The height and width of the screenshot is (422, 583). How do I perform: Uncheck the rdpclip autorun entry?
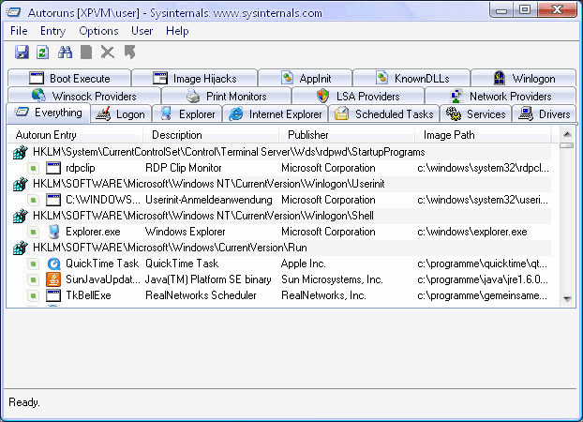click(x=33, y=168)
